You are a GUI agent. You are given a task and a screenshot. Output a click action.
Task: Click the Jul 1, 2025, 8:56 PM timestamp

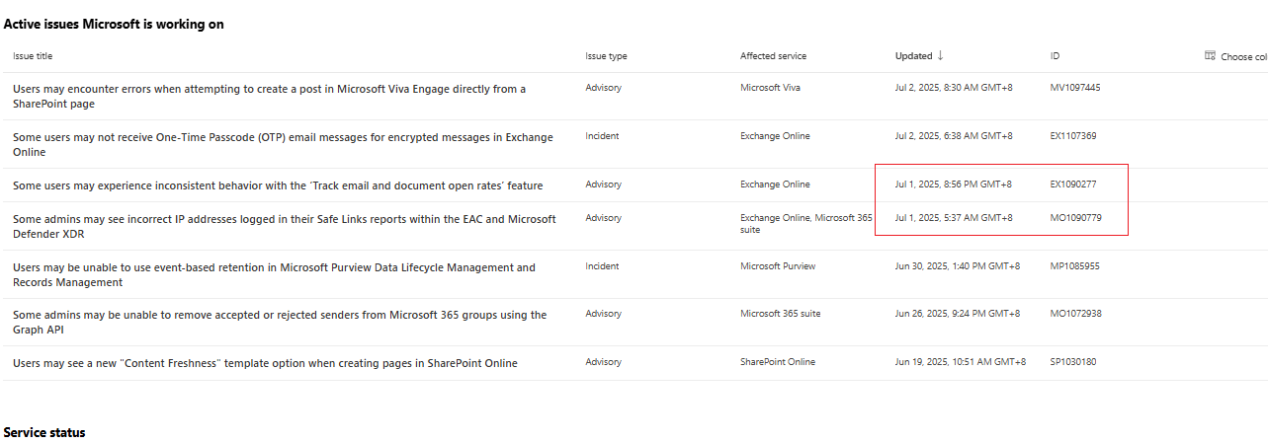pos(954,185)
